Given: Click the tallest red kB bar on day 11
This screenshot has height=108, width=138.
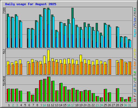Looking at the screenshot, I should point(48,89).
